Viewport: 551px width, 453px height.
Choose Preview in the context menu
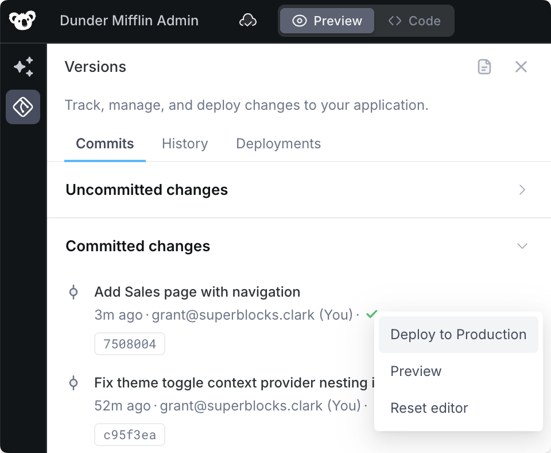click(x=416, y=371)
